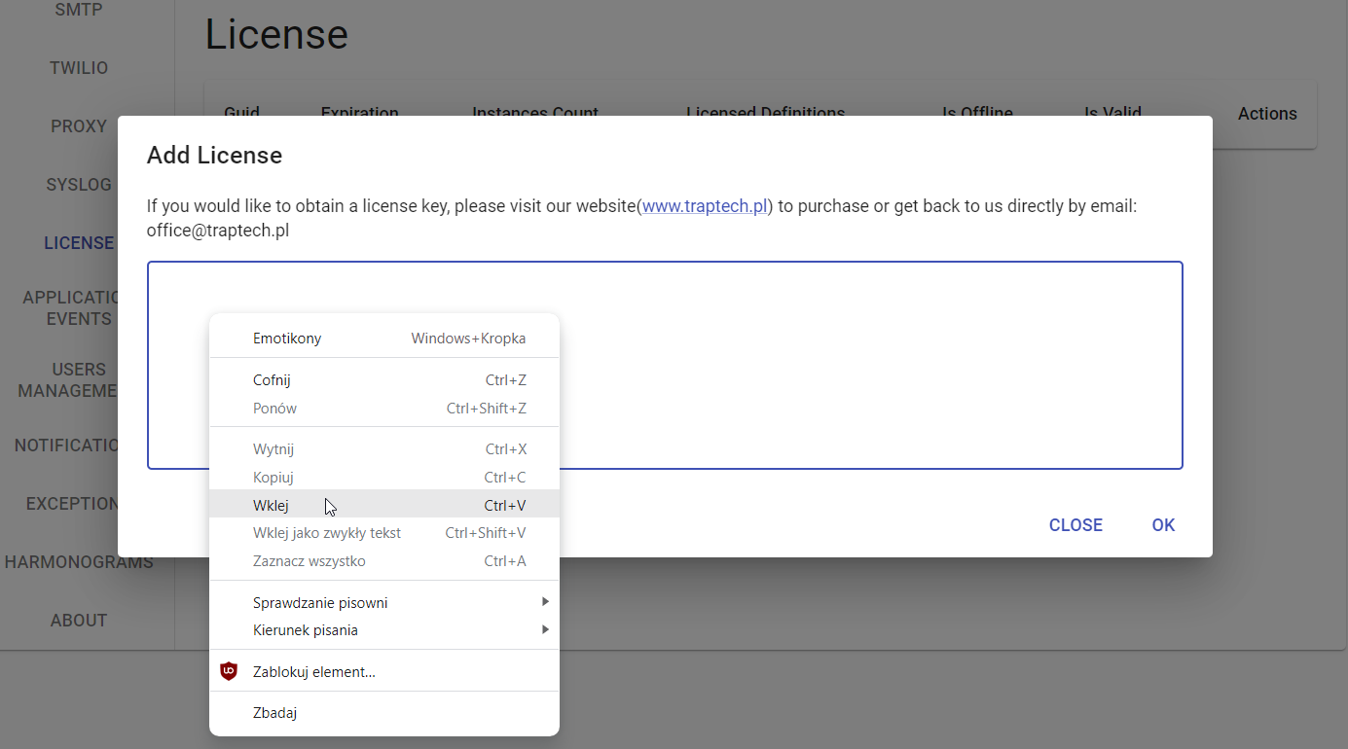Open SYSLOG sidebar item
Screen dimensions: 1348x749
(x=79, y=185)
